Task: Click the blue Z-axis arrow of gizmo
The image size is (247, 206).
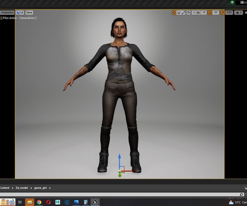Action: [x=119, y=161]
